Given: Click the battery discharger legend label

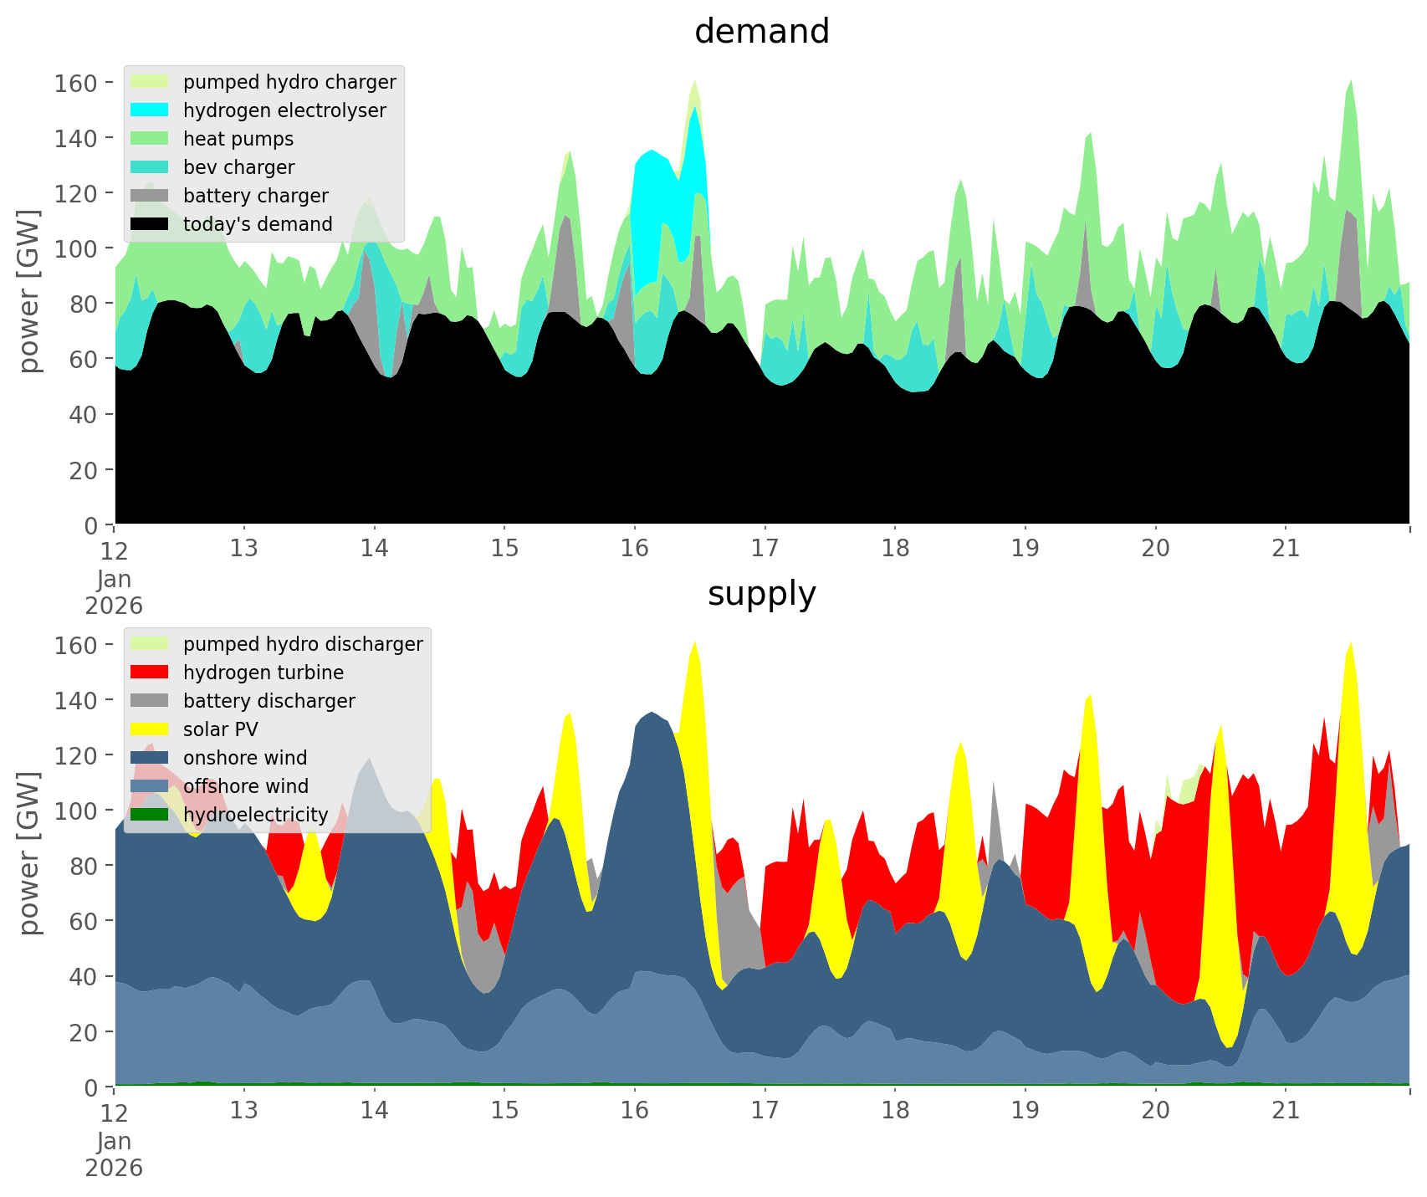Looking at the screenshot, I should pos(269,701).
